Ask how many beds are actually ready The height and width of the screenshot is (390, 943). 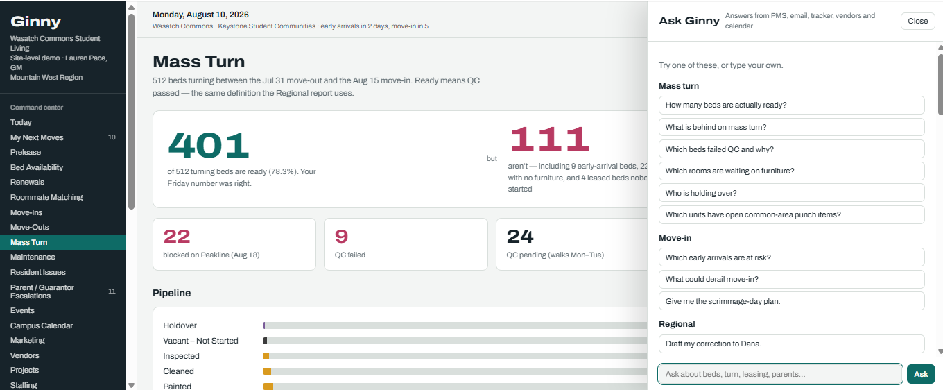[791, 105]
